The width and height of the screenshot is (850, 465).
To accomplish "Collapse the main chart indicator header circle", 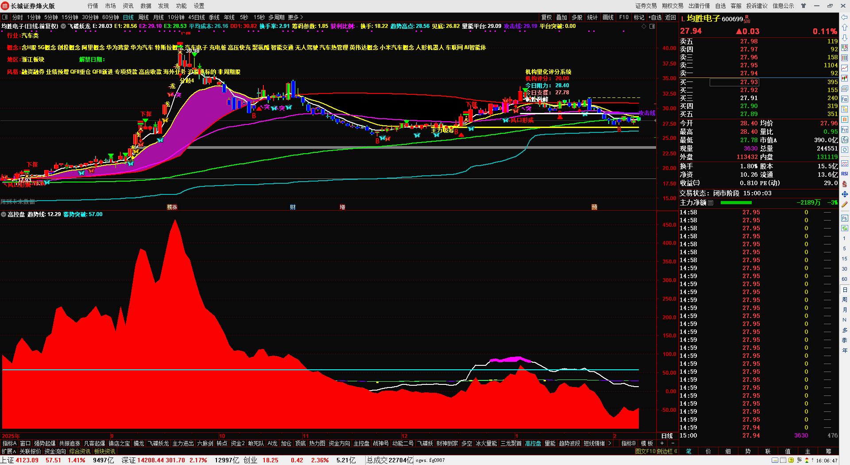I will point(63,27).
